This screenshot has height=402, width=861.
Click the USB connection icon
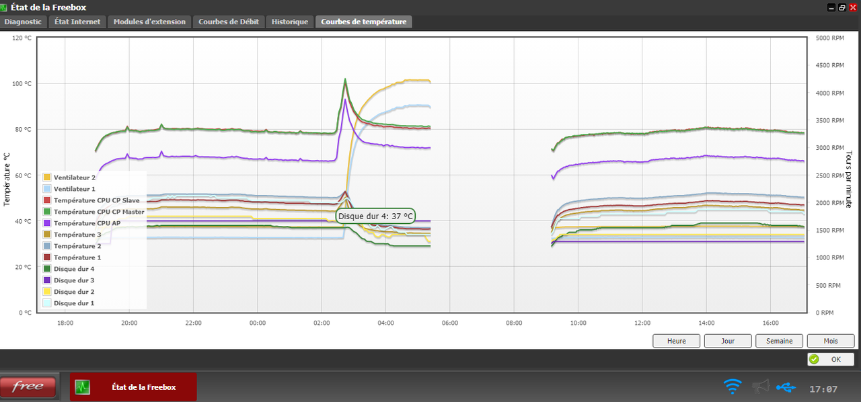point(785,387)
